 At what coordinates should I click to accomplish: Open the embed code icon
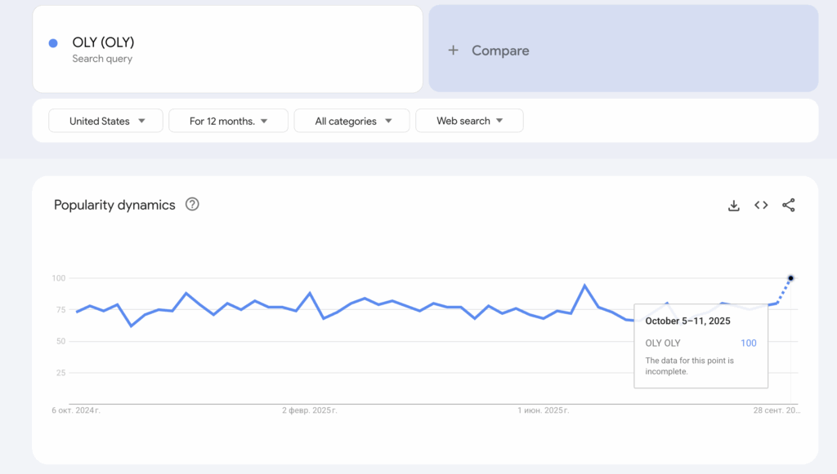[761, 206]
